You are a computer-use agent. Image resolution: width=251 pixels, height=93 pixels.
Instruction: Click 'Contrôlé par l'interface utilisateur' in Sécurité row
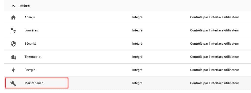tap(214, 44)
